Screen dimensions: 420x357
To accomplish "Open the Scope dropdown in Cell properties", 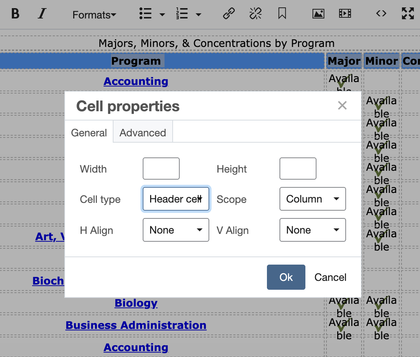I will (x=312, y=199).
